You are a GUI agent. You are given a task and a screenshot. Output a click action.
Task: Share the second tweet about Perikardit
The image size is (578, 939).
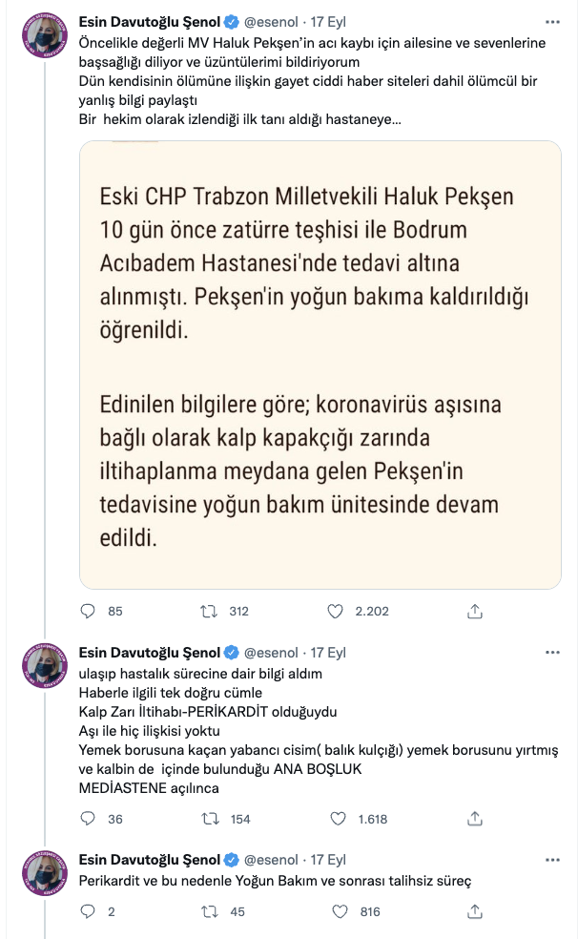[475, 818]
